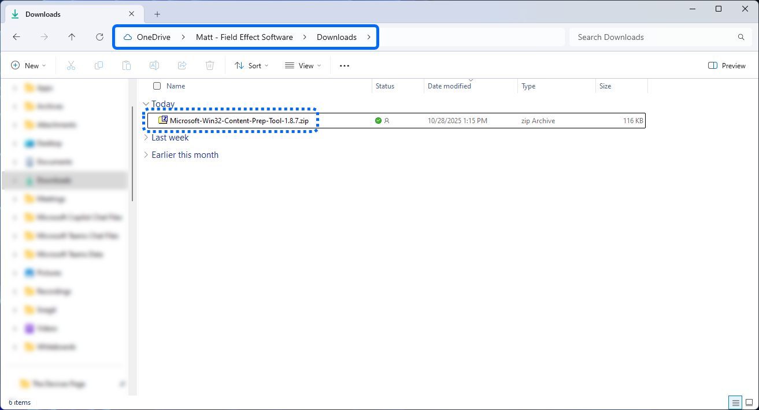Sort by the Name column header
The image size is (759, 410).
(x=176, y=86)
